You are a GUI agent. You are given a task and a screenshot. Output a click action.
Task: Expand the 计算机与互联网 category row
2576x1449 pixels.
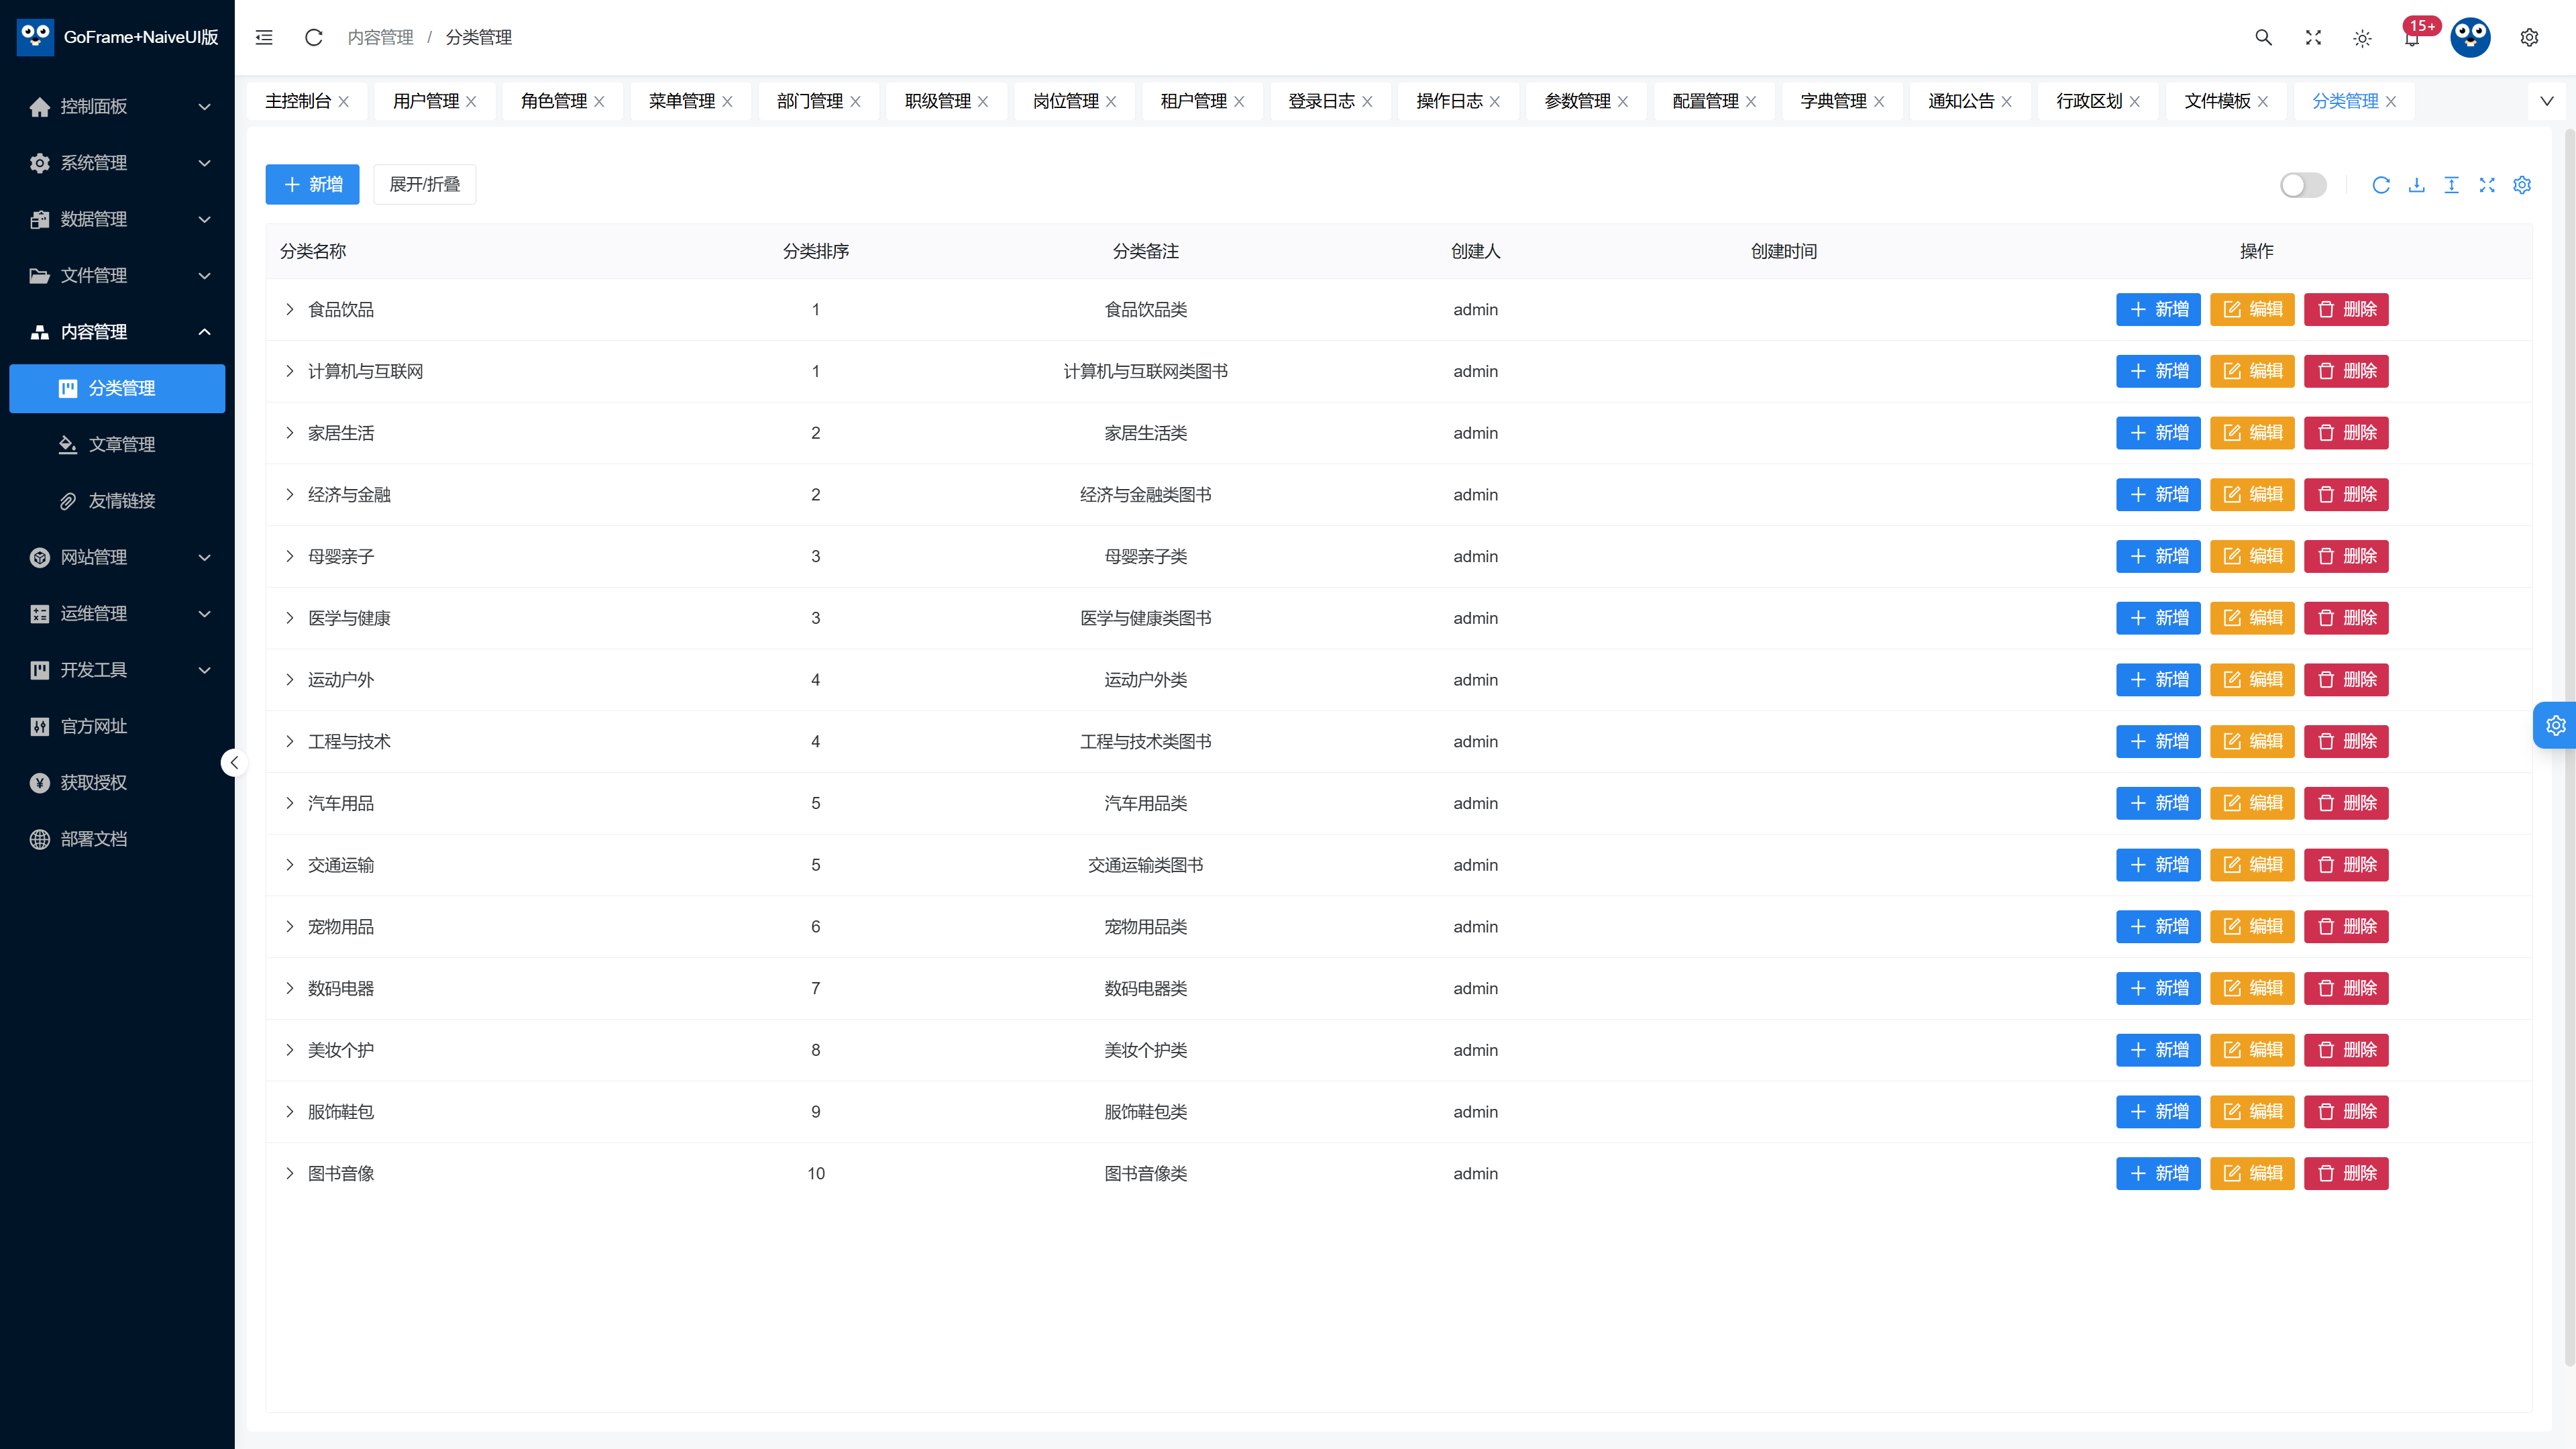coord(290,371)
